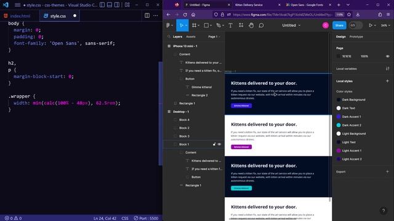Click errors and warnings count in status bar
The width and height of the screenshot is (394, 221).
coord(13,219)
